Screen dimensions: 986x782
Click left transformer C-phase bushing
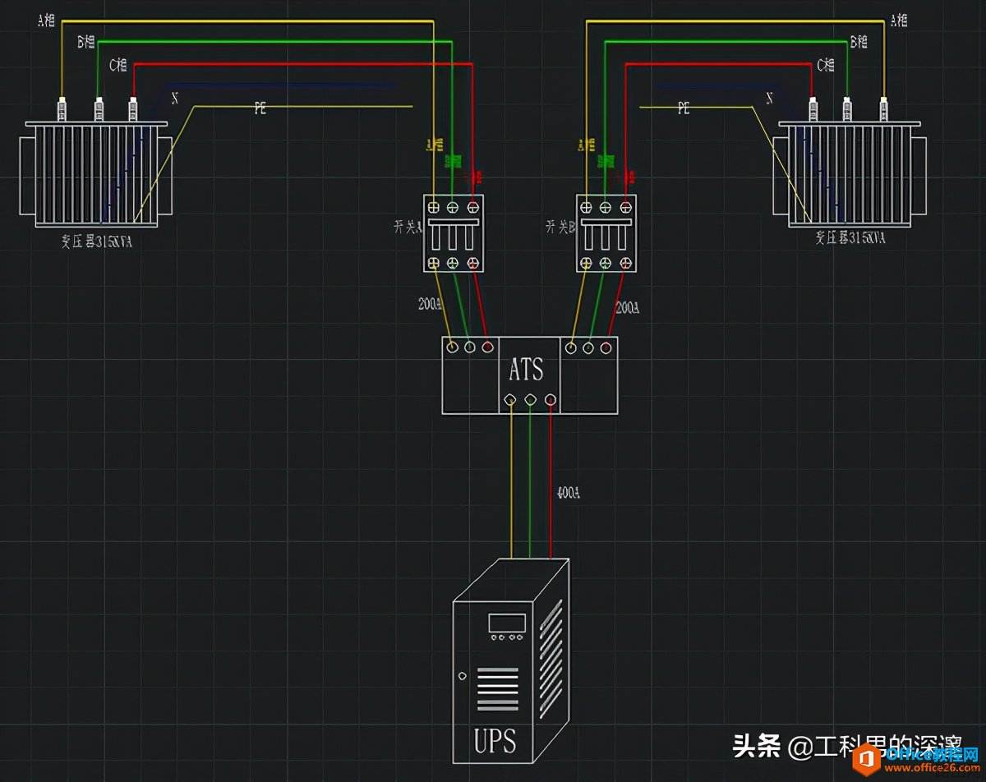pos(133,109)
